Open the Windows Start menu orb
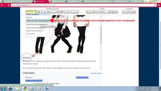Screen dimensions: 161x91 point(3,89)
